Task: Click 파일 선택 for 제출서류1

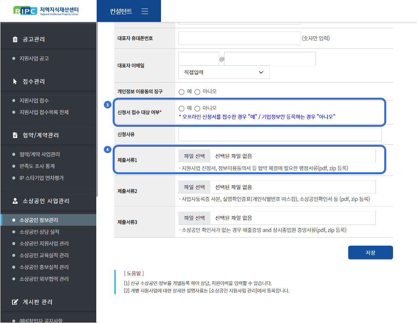Action: click(194, 156)
